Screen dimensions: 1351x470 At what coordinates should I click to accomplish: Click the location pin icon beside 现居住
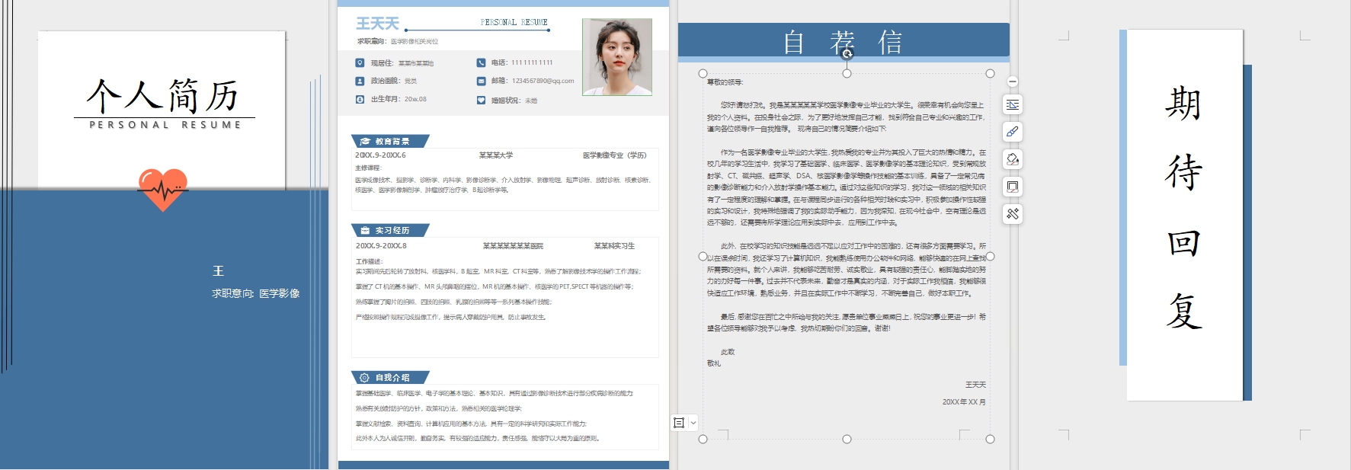pyautogui.click(x=360, y=62)
